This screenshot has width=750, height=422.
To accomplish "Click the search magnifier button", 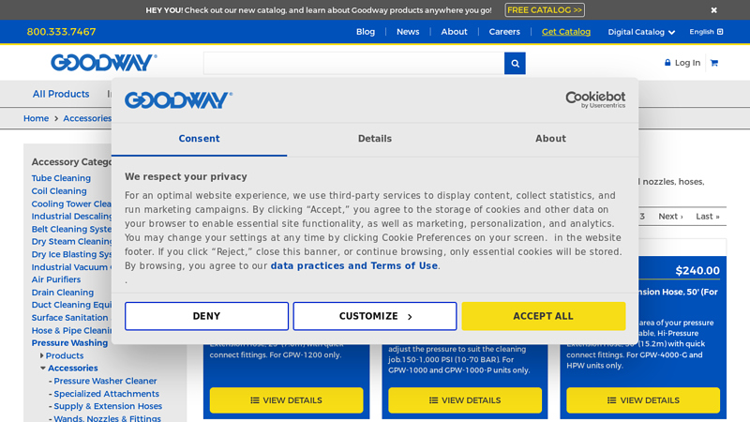I will [x=515, y=63].
